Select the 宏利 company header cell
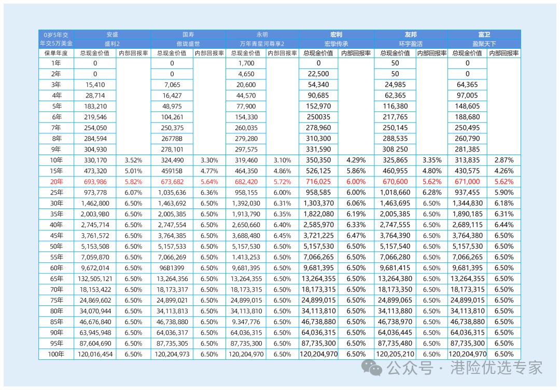The height and width of the screenshot is (390, 560). pos(337,35)
